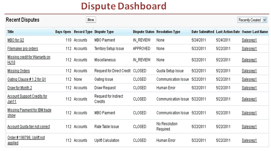Screen dimensions: 271x151
Task: Open the Missing Orders dispute link
Action: coord(19,71)
